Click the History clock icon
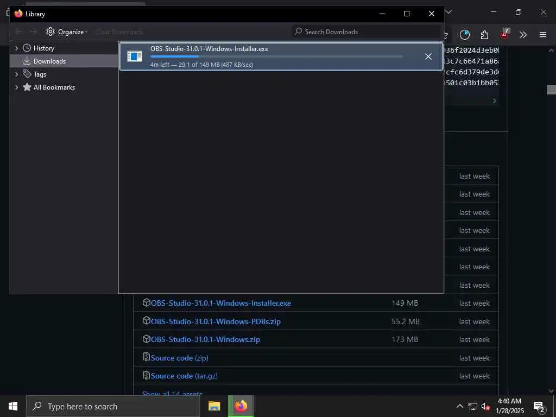Screen dimensions: 556x417 (27, 48)
